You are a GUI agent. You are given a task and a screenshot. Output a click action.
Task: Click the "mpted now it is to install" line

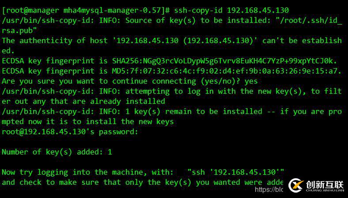coord(88,121)
